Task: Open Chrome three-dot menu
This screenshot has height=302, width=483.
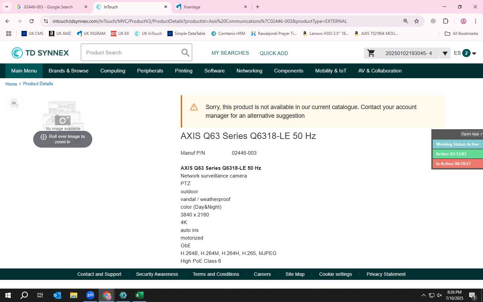Action: (476, 21)
